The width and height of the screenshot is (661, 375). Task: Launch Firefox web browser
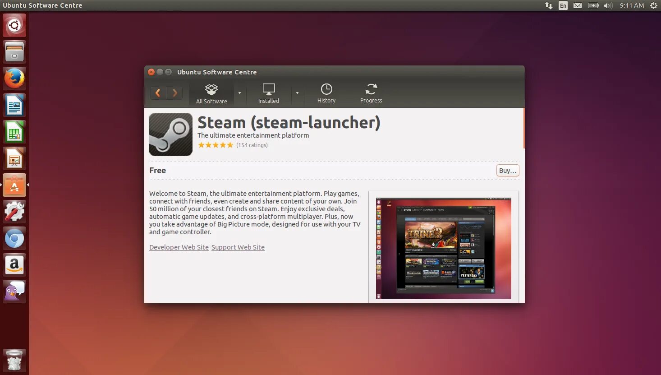coord(14,79)
